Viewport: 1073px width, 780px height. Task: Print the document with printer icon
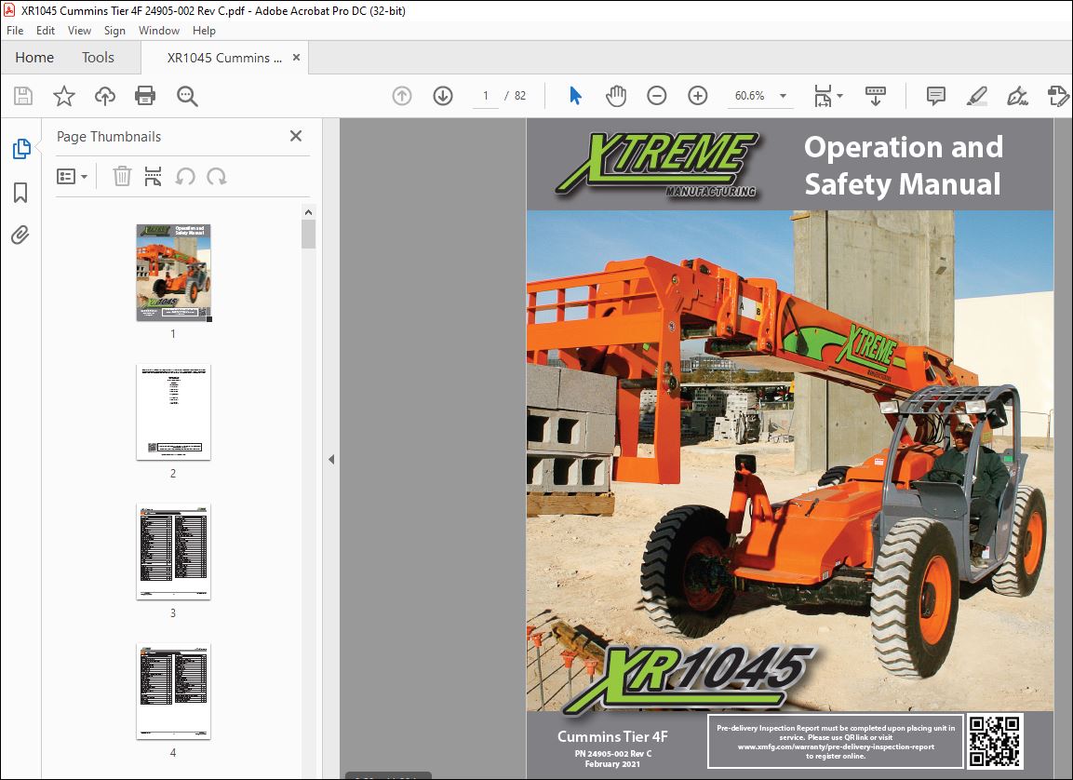point(145,96)
